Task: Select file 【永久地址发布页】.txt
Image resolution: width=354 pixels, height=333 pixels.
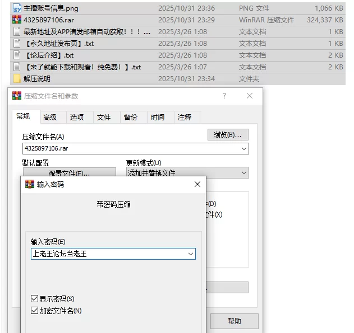Action: coord(59,44)
